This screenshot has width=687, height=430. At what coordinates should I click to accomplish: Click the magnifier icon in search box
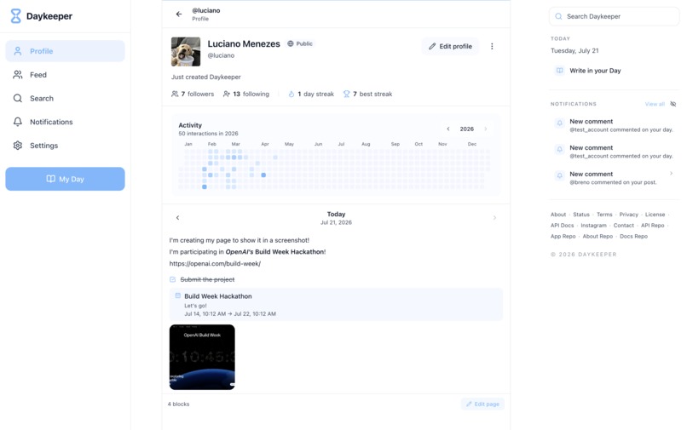point(558,16)
